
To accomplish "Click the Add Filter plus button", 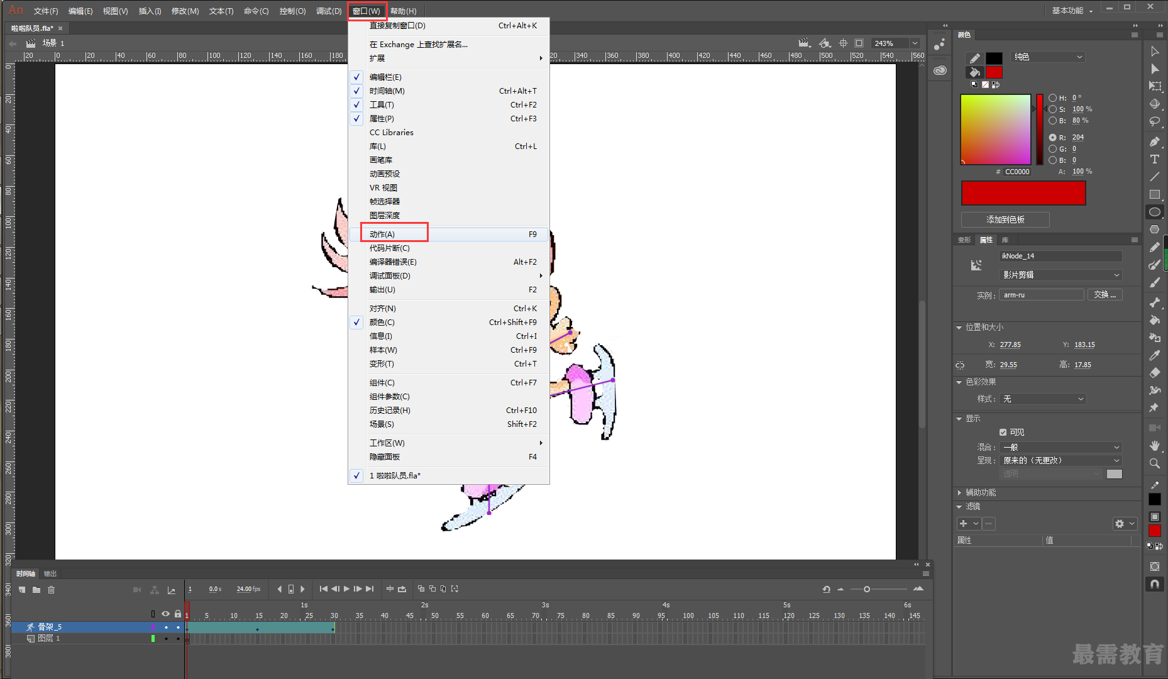I will [963, 523].
